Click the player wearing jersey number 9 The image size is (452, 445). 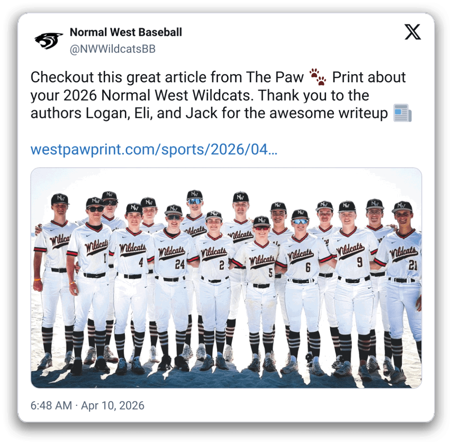pos(352,288)
